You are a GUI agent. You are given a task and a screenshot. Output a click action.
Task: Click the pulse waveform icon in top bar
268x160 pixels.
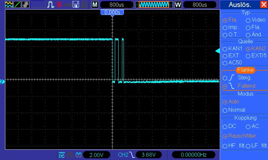pos(51,5)
